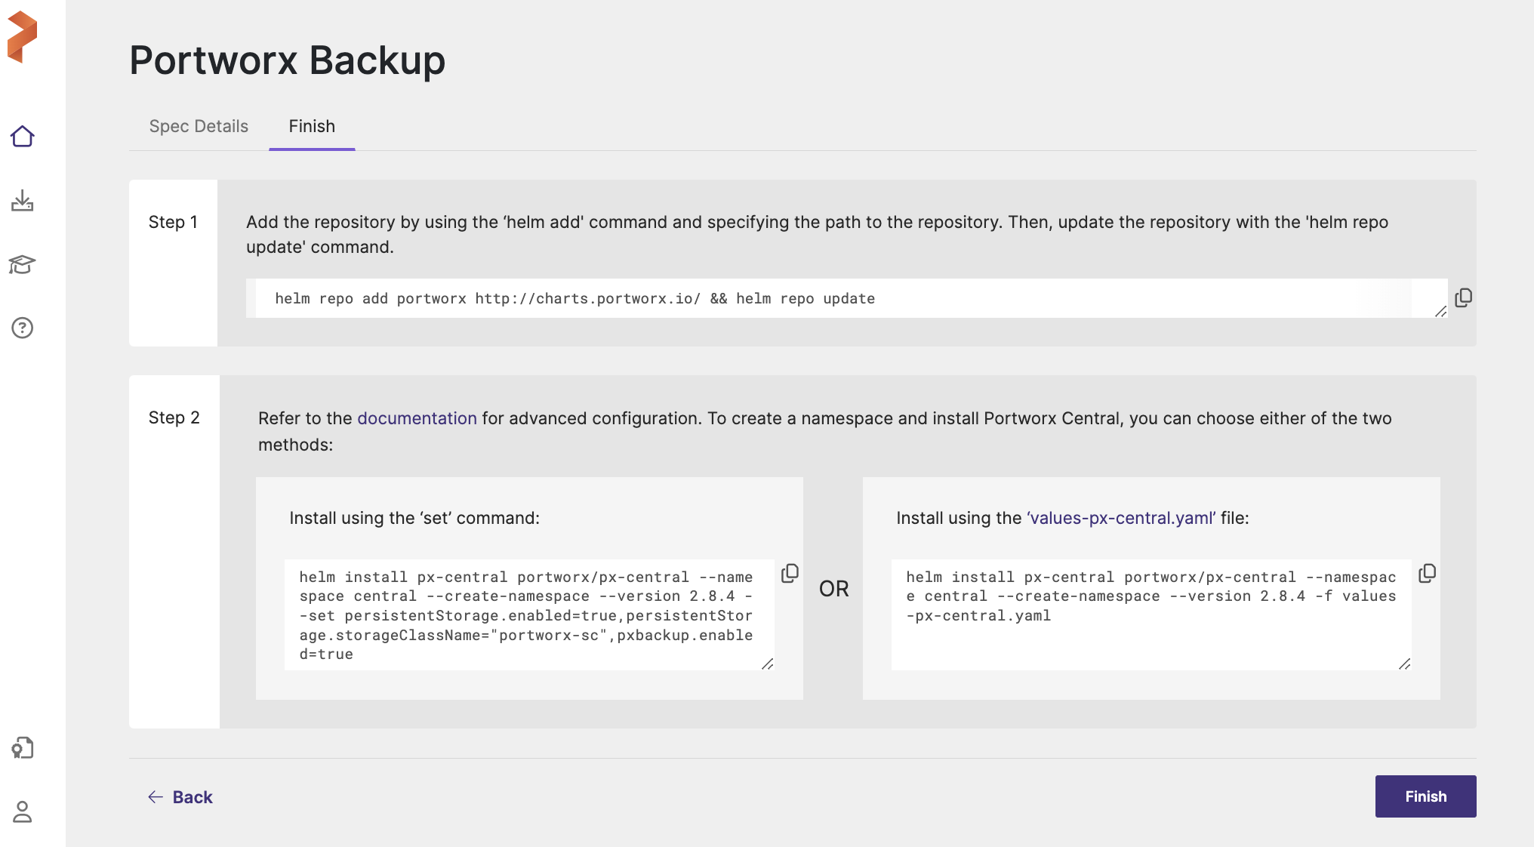Click the Portworx logo icon
Image resolution: width=1534 pixels, height=847 pixels.
(22, 36)
